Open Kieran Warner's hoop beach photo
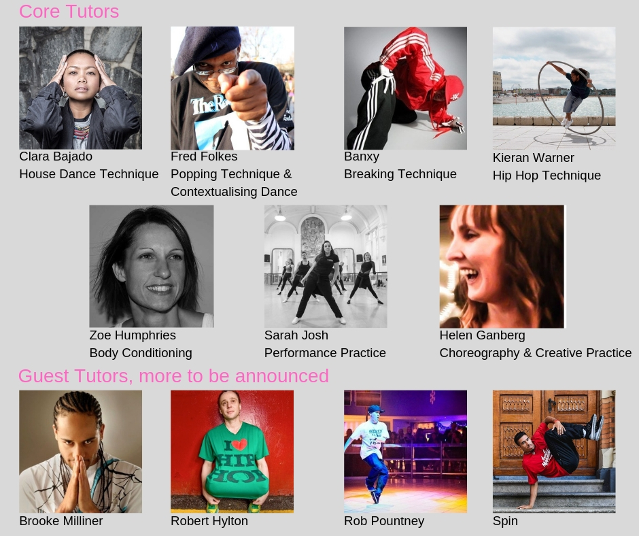Screen dimensions: 639x536 tap(554, 88)
